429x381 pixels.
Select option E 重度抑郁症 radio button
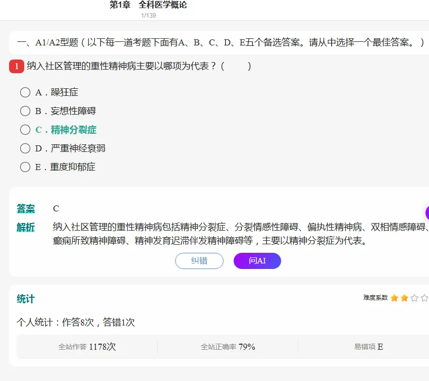point(25,167)
